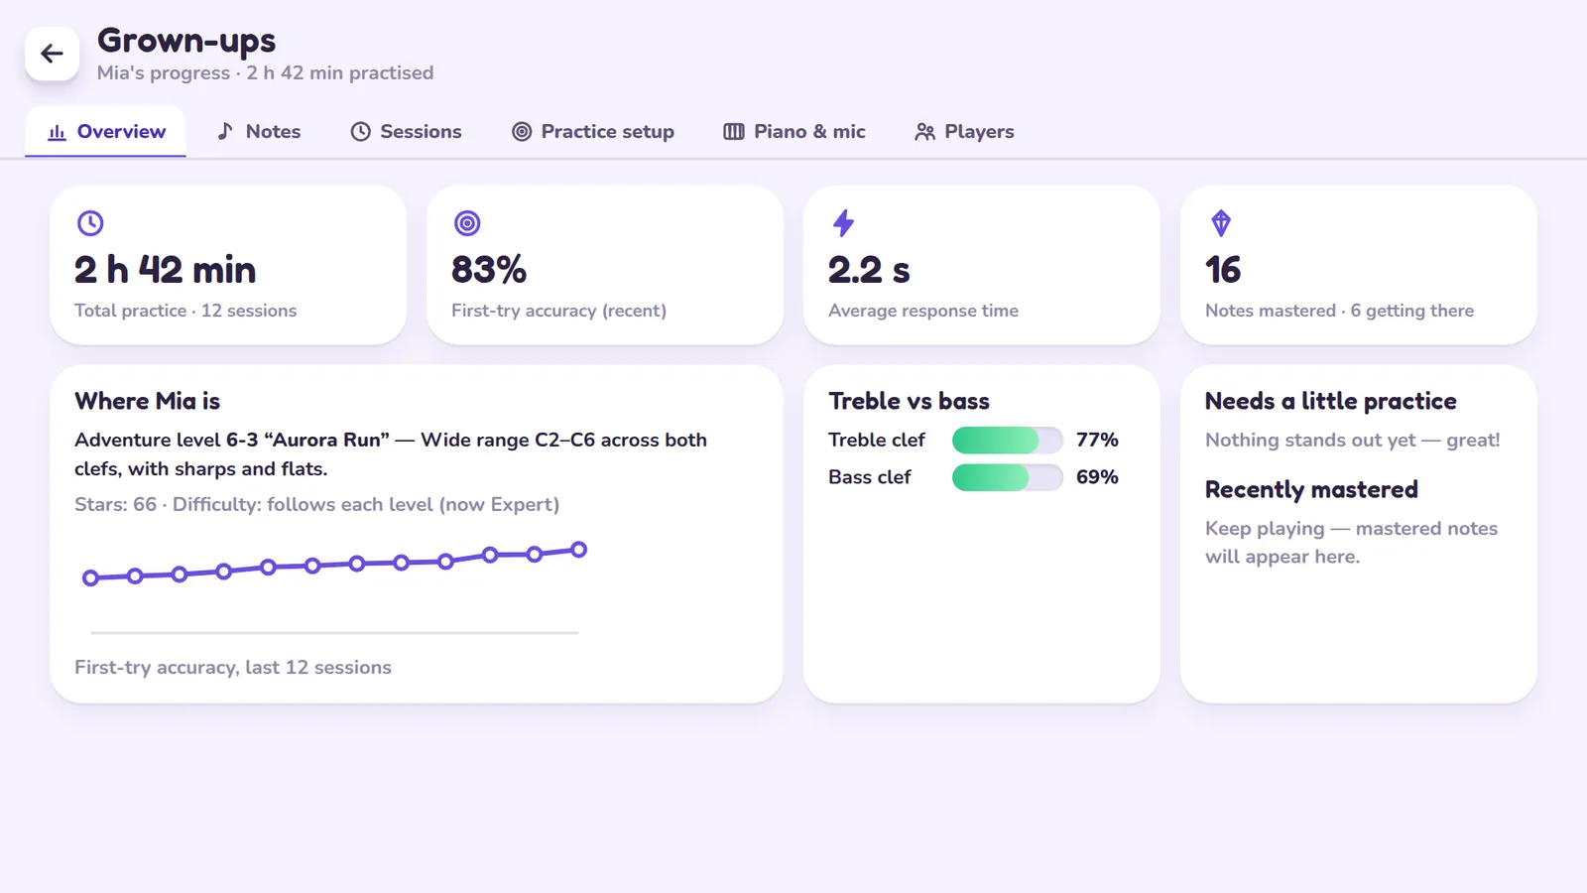Click the Bass clef progress bar

click(1007, 477)
